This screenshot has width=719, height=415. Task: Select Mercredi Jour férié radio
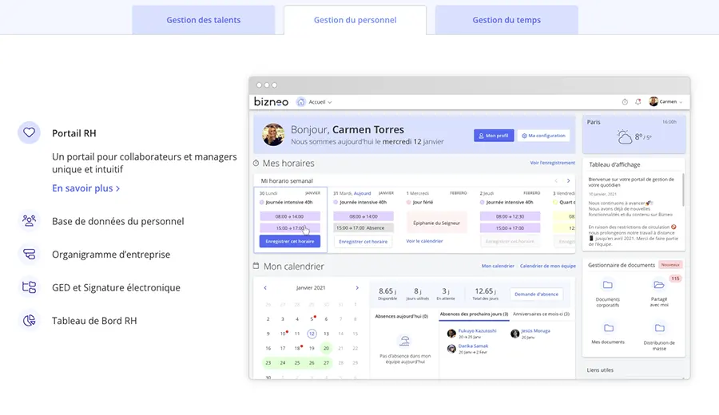coord(408,202)
